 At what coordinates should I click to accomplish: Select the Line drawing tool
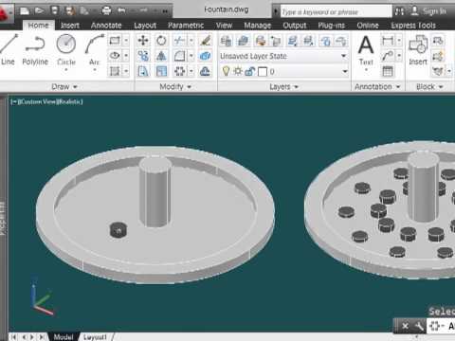click(x=8, y=49)
